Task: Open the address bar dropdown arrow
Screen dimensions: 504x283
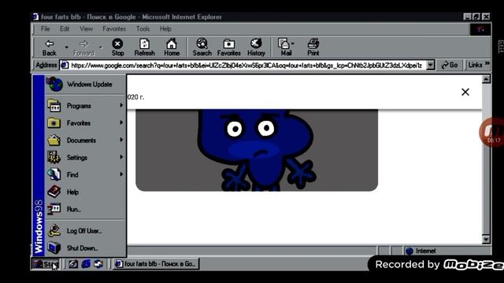Action: (431, 65)
